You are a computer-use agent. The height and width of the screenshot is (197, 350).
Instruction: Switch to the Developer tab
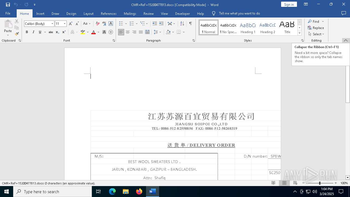pos(182,13)
